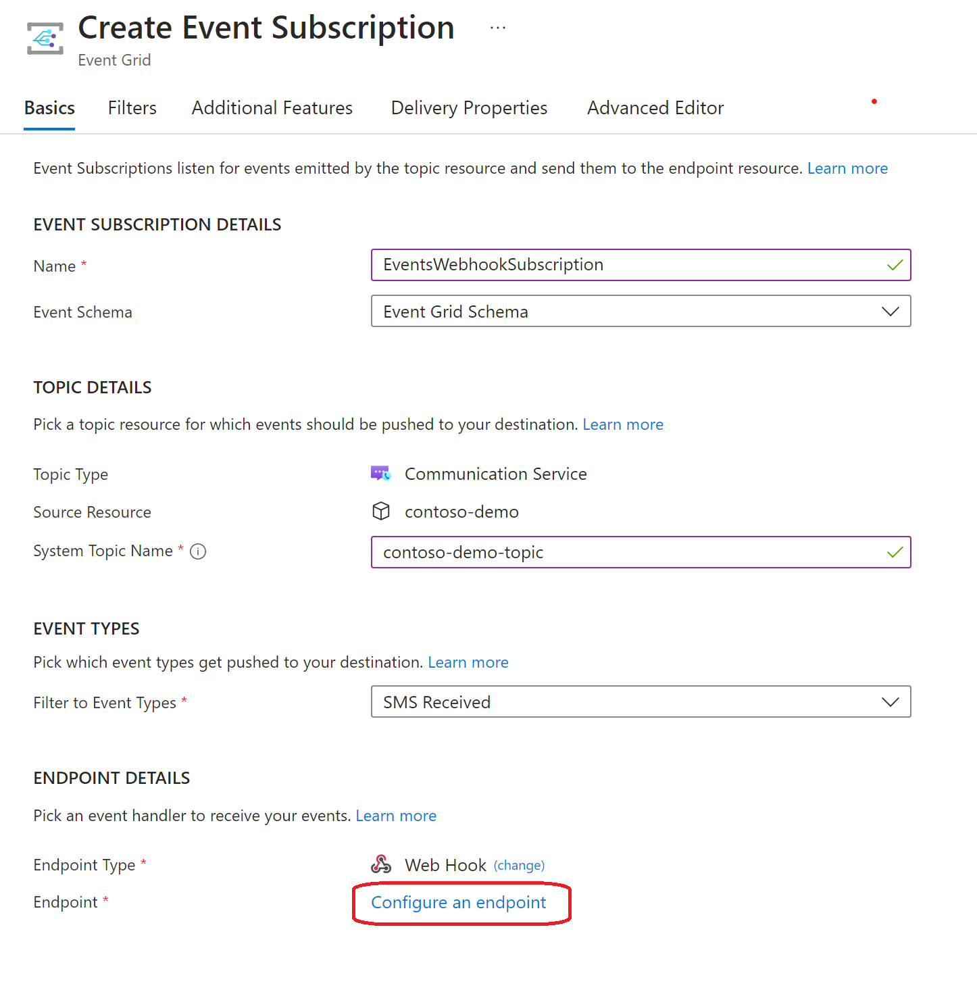Click the contoso-demo resource cube icon
Viewport: 977px width, 988px height.
click(381, 512)
